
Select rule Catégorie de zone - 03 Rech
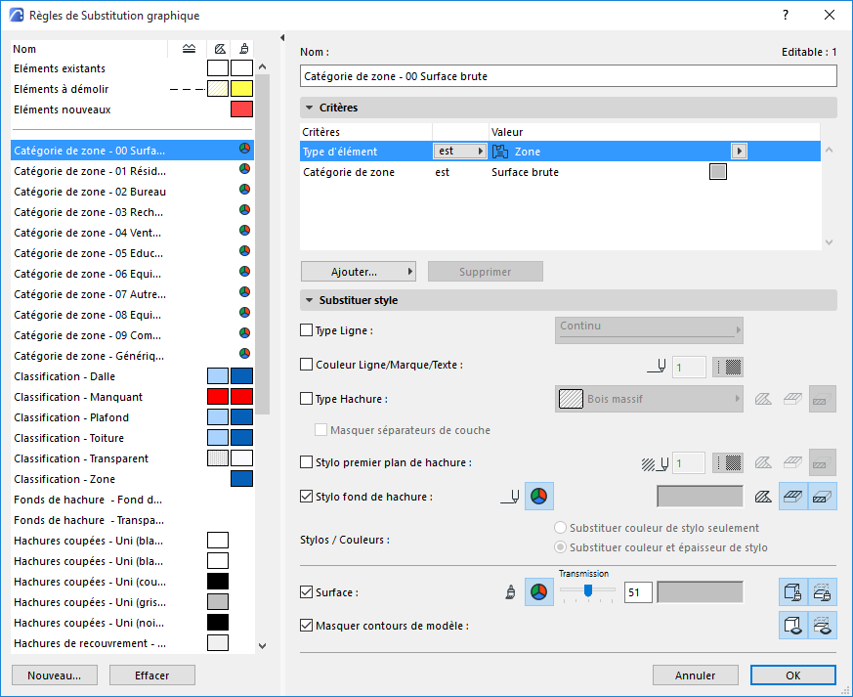point(132,212)
